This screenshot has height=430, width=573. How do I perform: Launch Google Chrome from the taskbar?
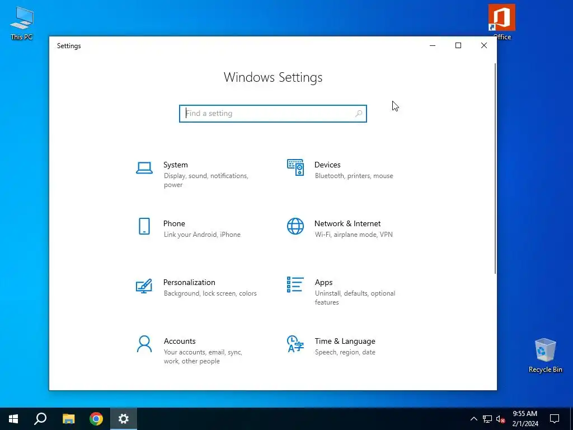pyautogui.click(x=96, y=419)
